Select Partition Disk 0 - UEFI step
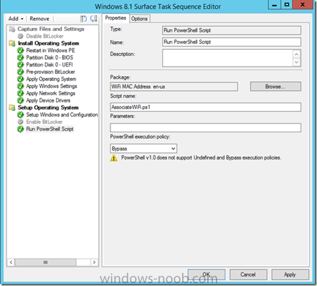317x286 pixels. pyautogui.click(x=49, y=65)
